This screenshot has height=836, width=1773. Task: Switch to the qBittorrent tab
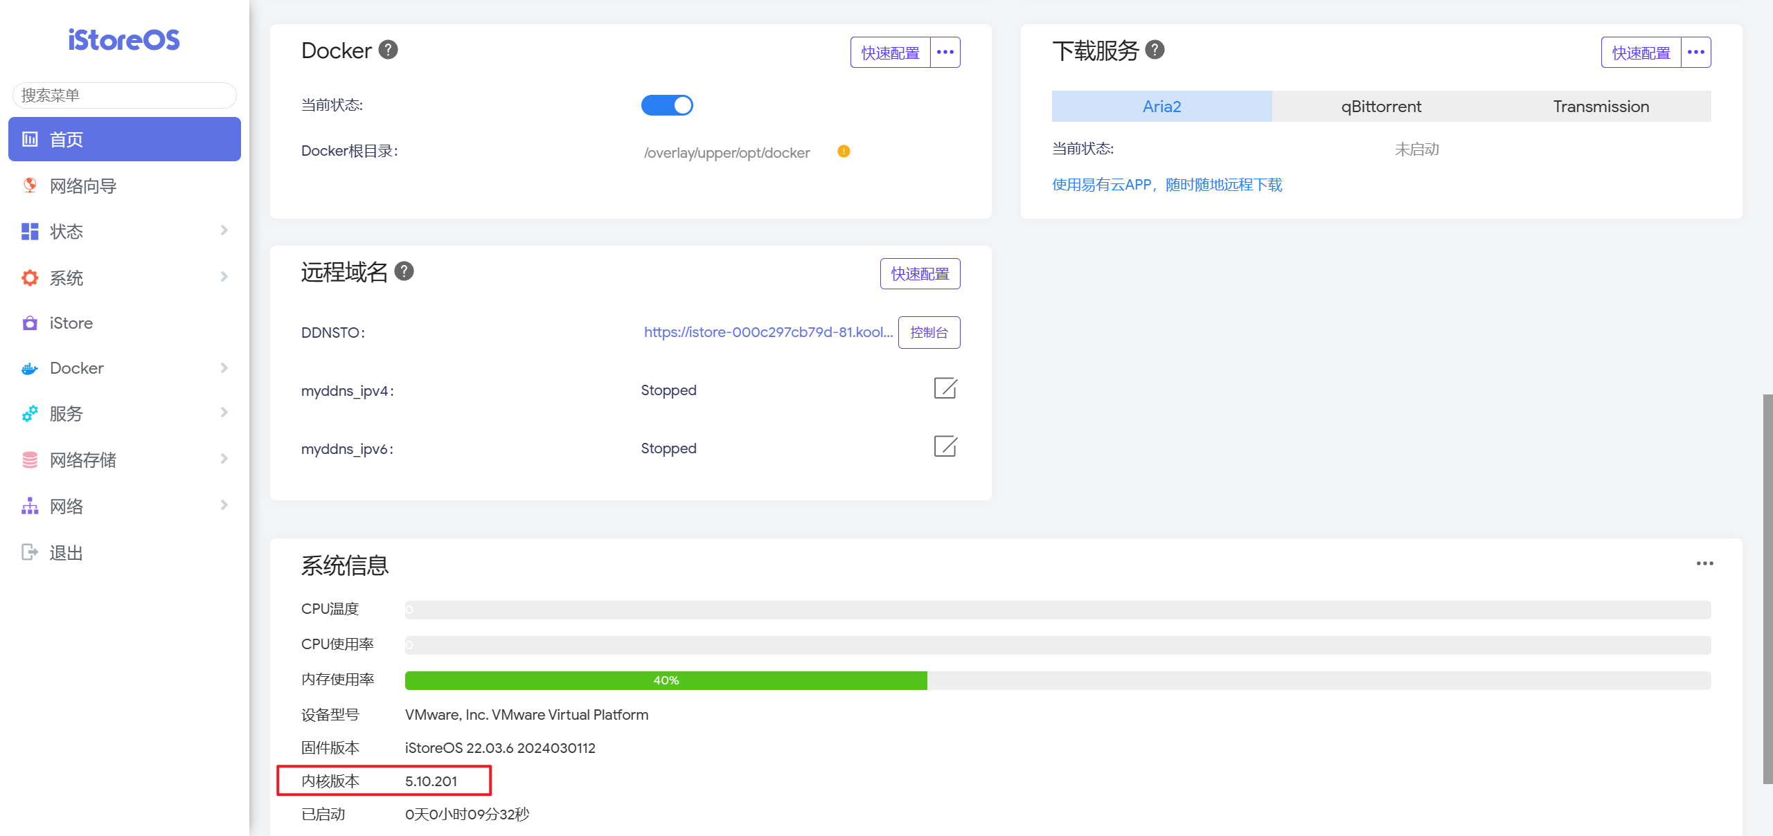1381,107
